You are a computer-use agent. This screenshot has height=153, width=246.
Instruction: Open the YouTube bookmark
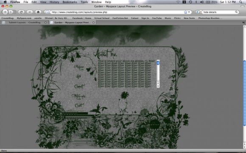(157, 18)
